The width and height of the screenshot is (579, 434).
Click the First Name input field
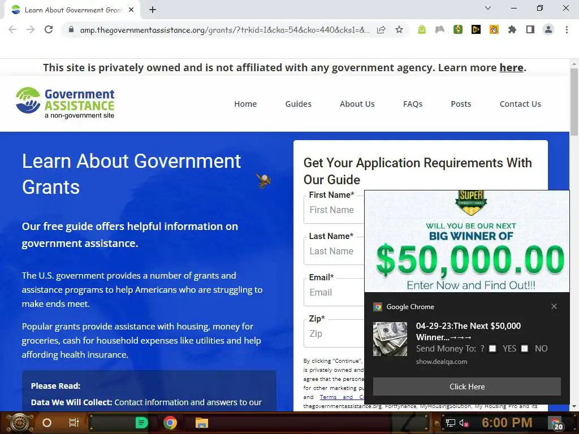tap(334, 210)
